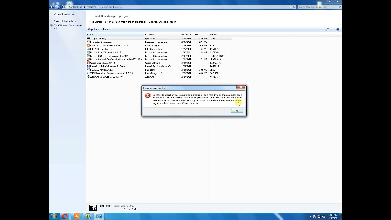This screenshot has width=391, height=220.
Task: Click the 7z logo in the details pane
Action: click(x=93, y=208)
